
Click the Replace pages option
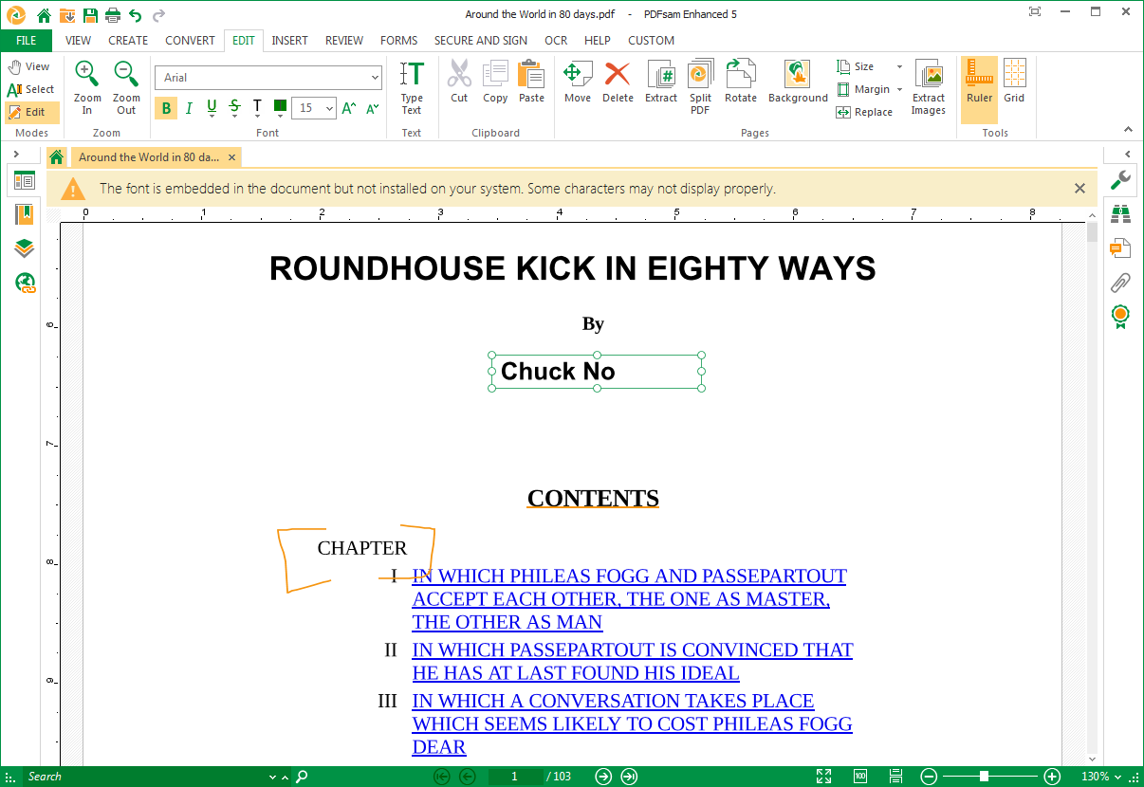tap(864, 112)
